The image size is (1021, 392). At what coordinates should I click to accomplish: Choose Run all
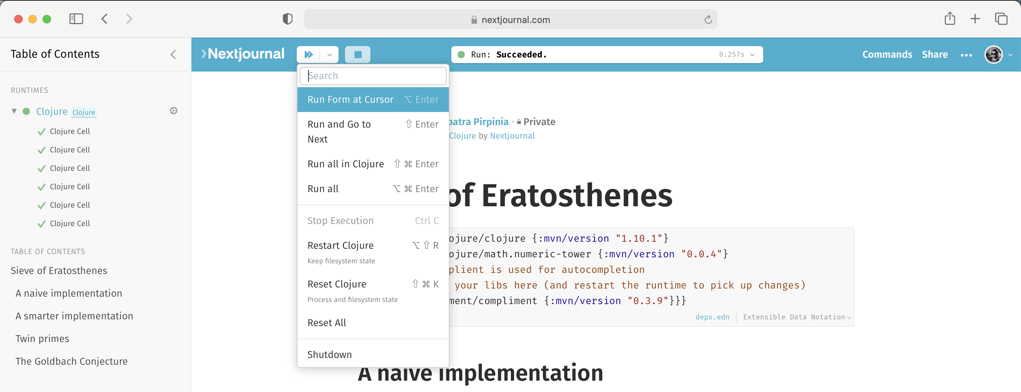[x=373, y=189]
